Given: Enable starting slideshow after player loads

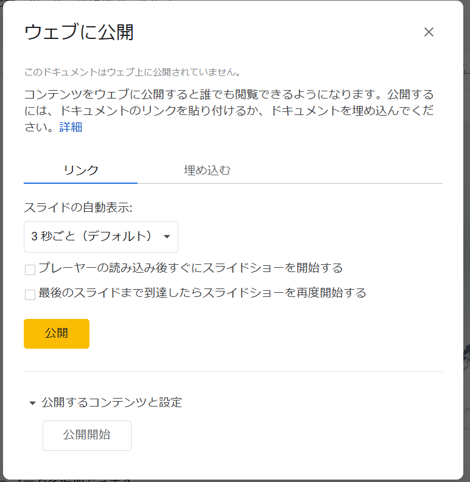Looking at the screenshot, I should [30, 270].
